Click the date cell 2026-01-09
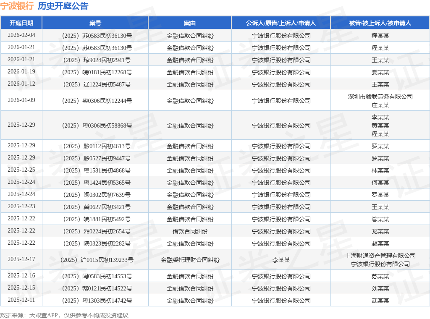430x319 pixels. click(x=21, y=100)
